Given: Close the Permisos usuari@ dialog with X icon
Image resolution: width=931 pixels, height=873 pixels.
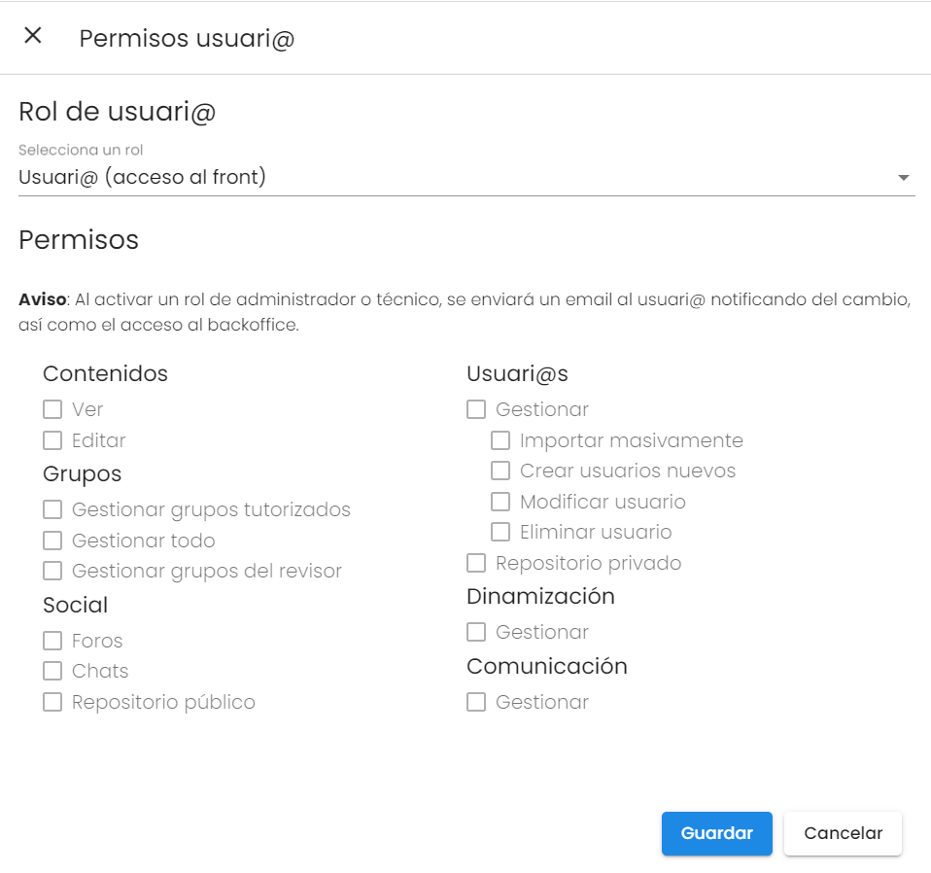Looking at the screenshot, I should (33, 36).
